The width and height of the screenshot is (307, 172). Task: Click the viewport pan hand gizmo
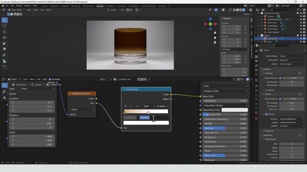215,38
